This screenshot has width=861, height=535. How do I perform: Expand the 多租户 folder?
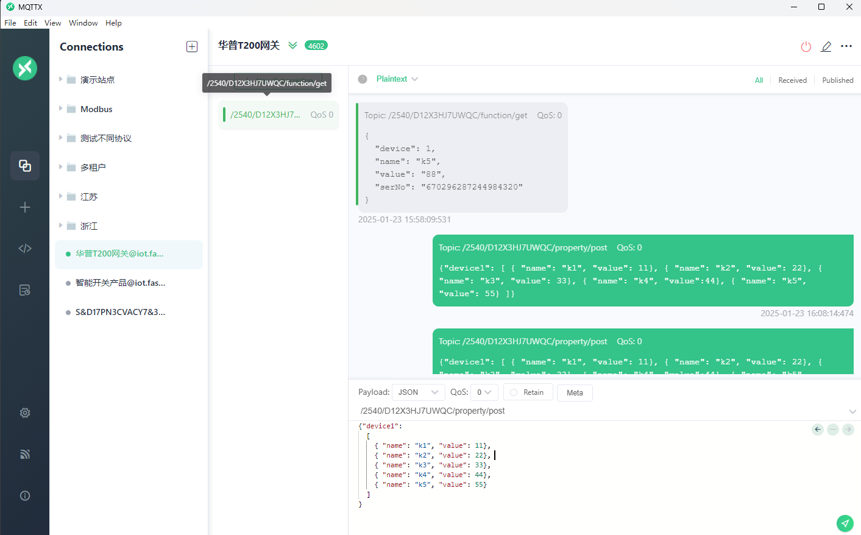61,167
